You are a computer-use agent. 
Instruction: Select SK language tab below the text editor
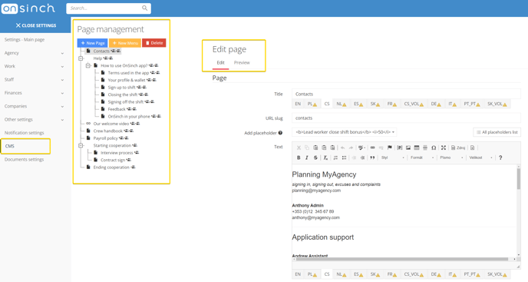coord(375,274)
